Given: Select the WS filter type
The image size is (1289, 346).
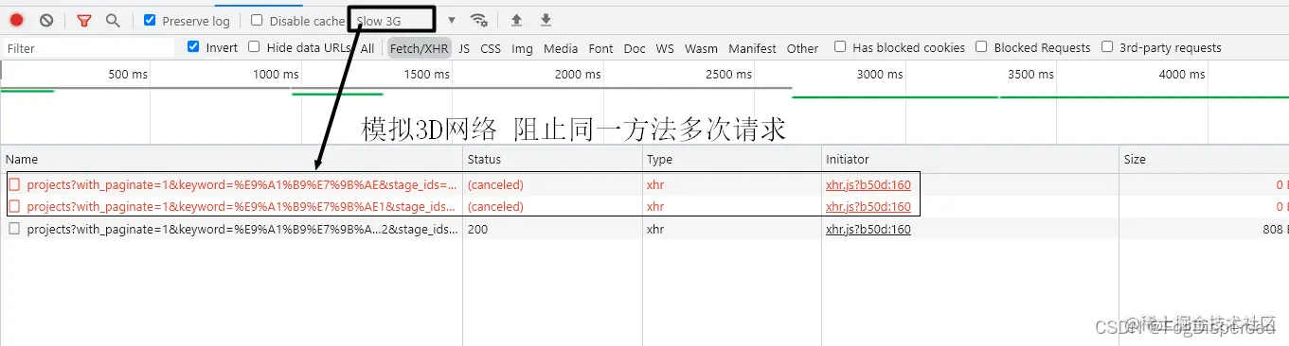Looking at the screenshot, I should pos(665,48).
